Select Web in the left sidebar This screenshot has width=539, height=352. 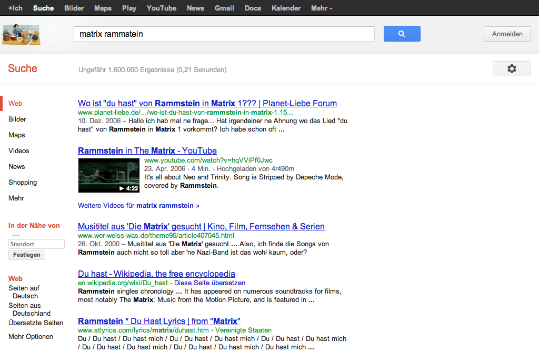15,104
